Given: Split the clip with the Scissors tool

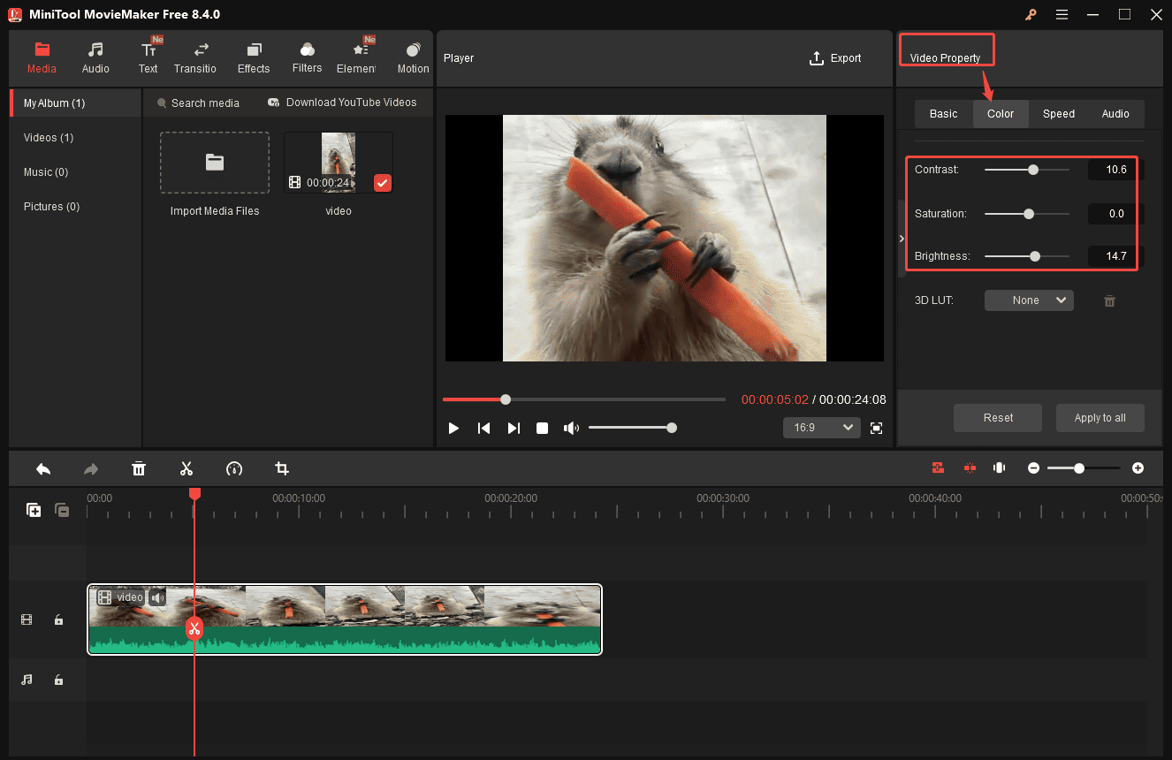Looking at the screenshot, I should tap(186, 468).
